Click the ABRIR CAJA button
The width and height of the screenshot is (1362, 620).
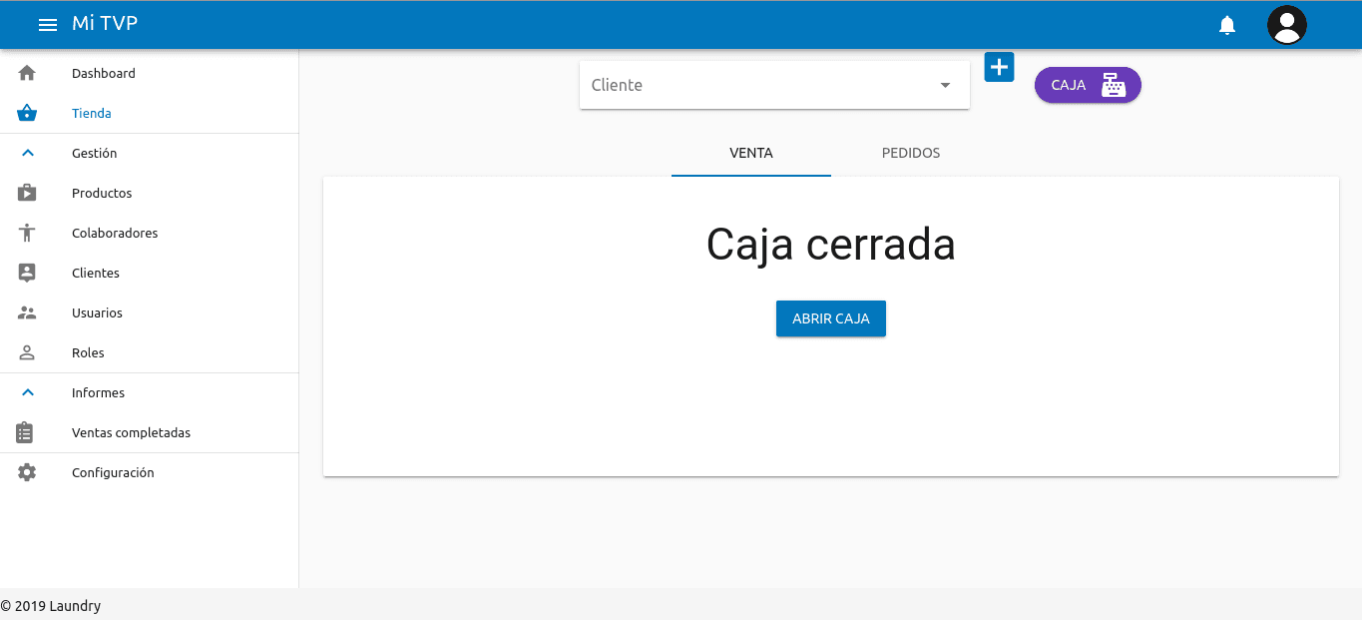(x=831, y=318)
